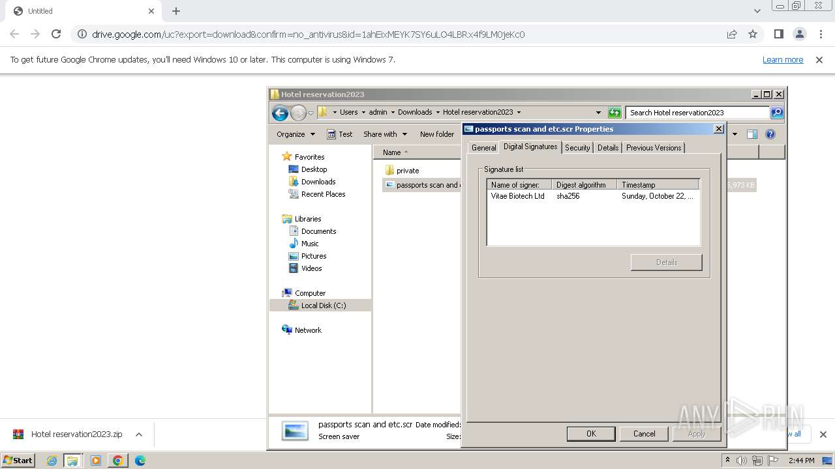Select Favorites in navigation pane
Image resolution: width=835 pixels, height=469 pixels.
click(x=309, y=157)
